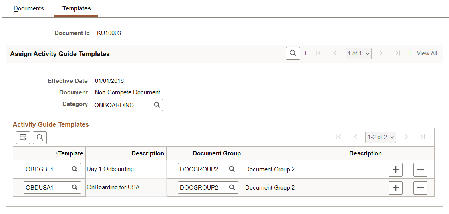
Task: Click the ONBOARDING Category field
Action: click(x=123, y=105)
